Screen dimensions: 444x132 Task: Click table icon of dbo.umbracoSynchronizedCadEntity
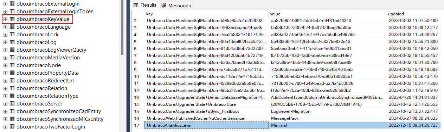point(12,111)
